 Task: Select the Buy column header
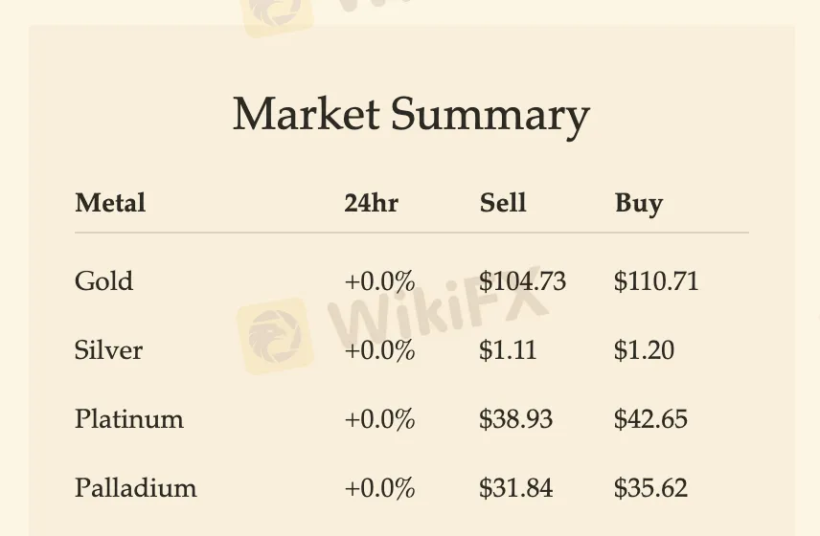click(639, 203)
